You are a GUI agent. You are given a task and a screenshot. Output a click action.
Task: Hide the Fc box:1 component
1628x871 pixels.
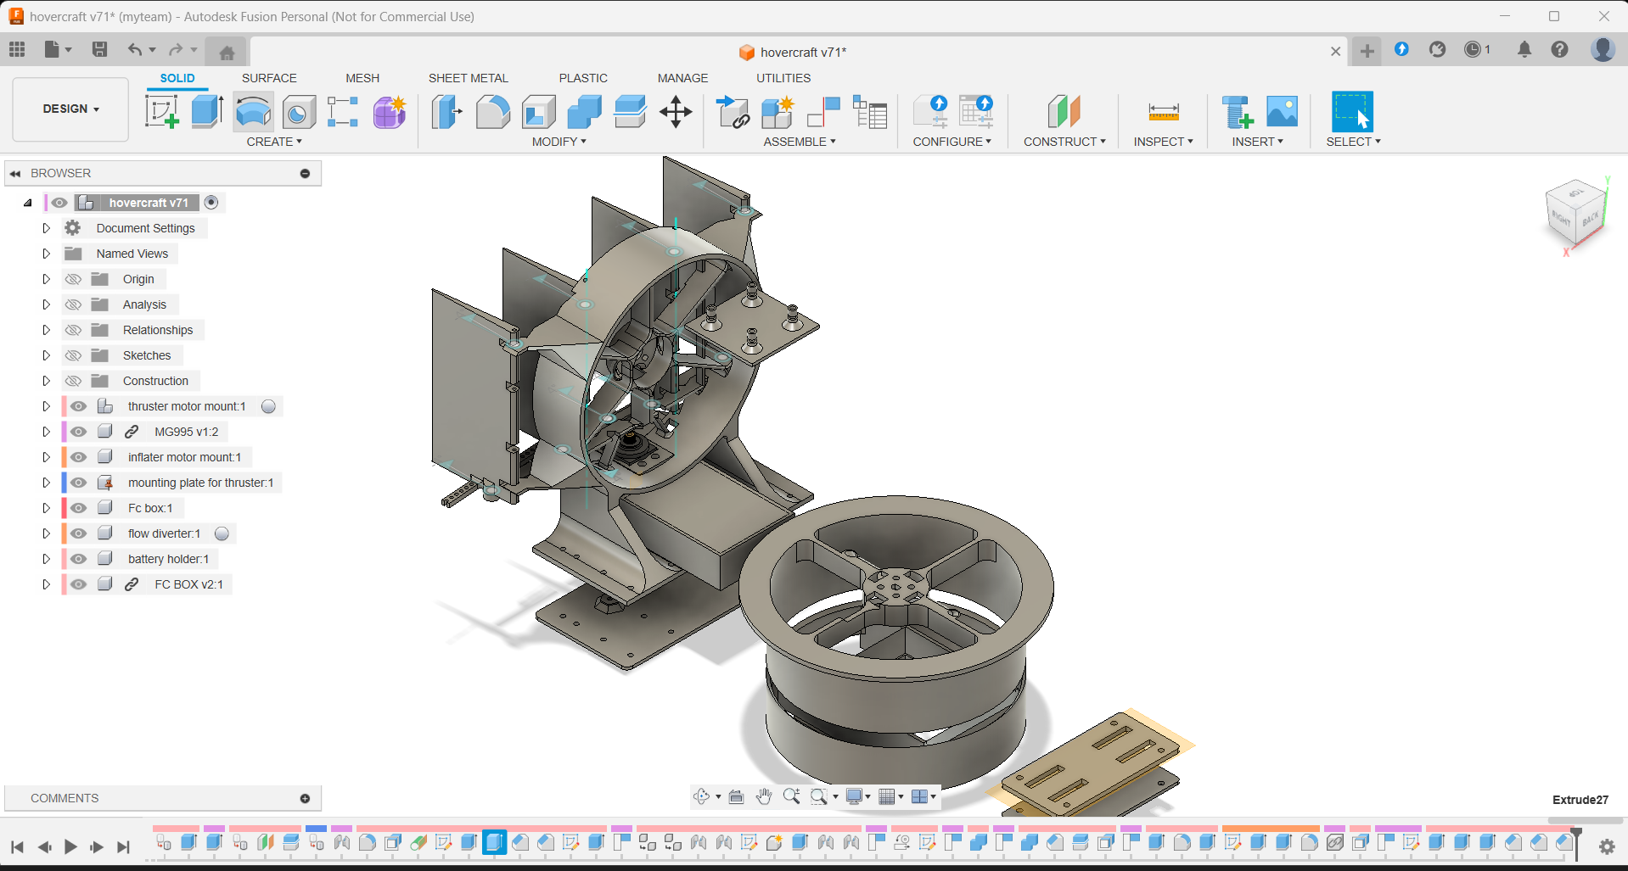[78, 507]
